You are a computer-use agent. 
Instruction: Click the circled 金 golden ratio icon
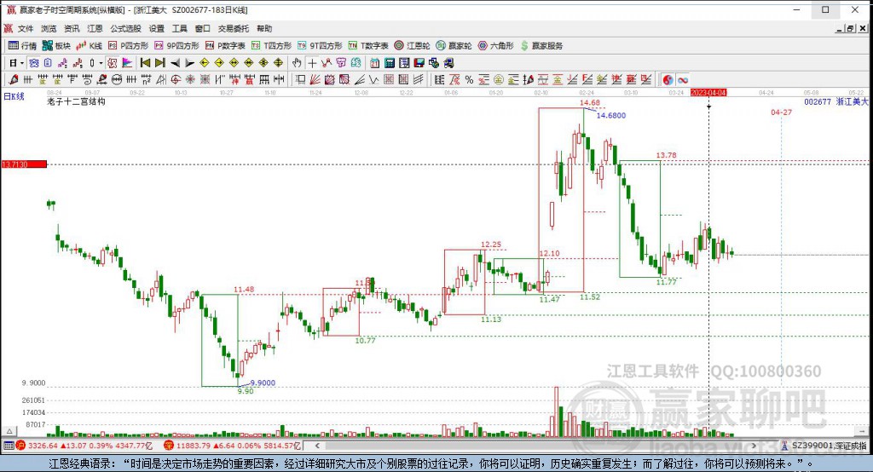pos(499,79)
